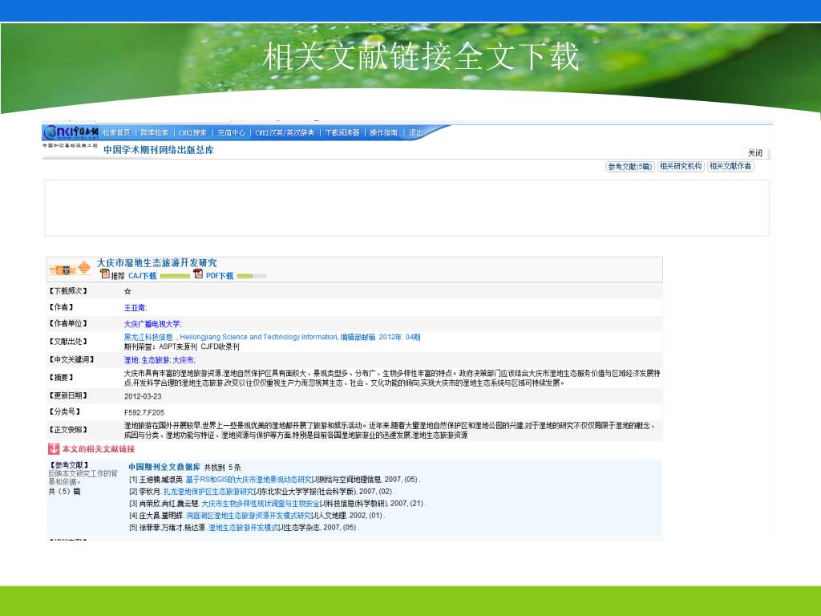Click the CAJ download green progress bar
Image resolution: width=821 pixels, height=616 pixels.
(175, 276)
